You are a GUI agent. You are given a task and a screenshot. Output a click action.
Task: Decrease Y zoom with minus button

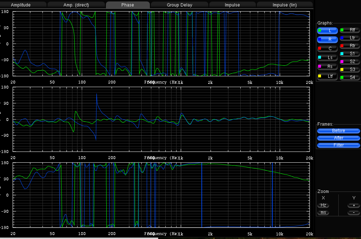(x=353, y=212)
